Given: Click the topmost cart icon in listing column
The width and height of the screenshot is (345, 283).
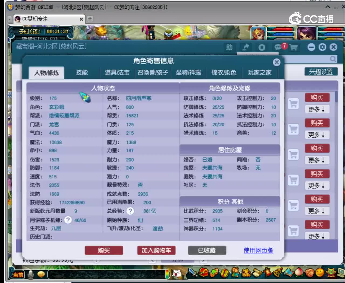Looking at the screenshot, I should pos(293,104).
